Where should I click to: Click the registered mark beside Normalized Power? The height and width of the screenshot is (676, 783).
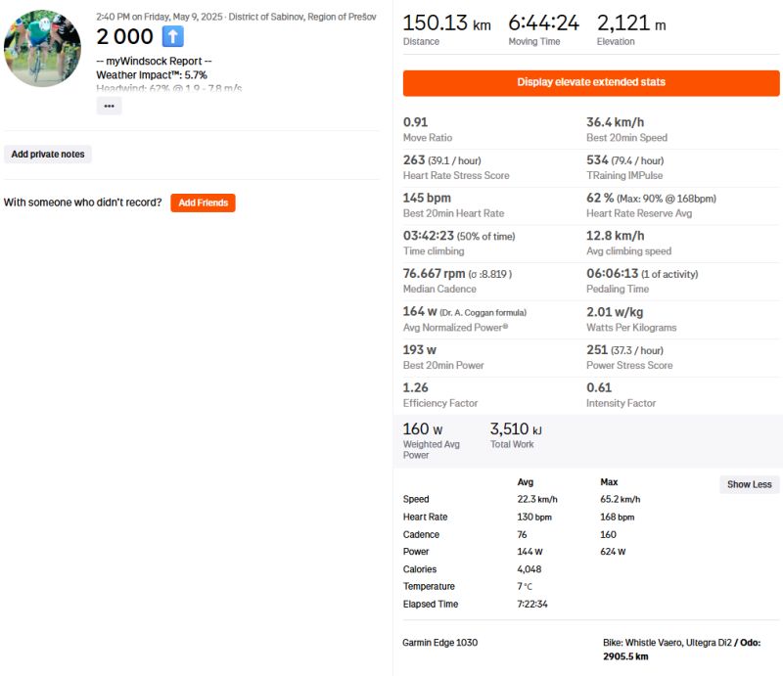tap(505, 326)
